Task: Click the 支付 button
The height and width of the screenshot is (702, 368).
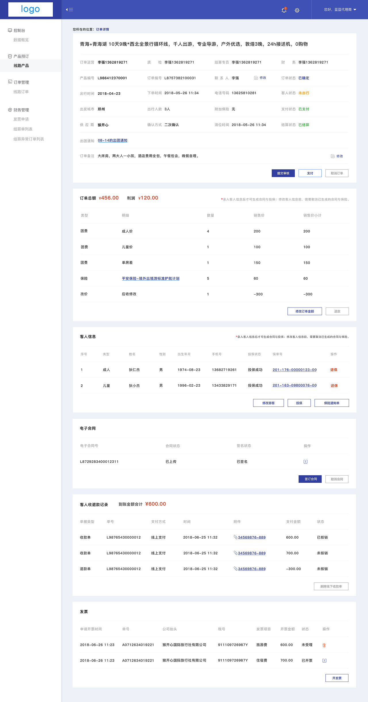Action: click(310, 173)
